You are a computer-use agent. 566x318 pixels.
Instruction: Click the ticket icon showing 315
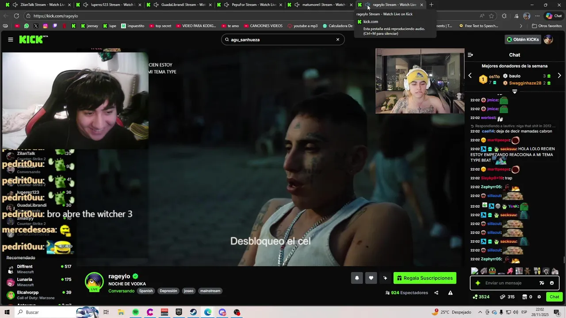coord(507,297)
